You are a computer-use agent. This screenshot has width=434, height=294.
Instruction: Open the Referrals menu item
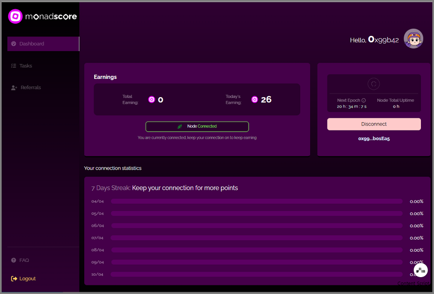click(26, 87)
